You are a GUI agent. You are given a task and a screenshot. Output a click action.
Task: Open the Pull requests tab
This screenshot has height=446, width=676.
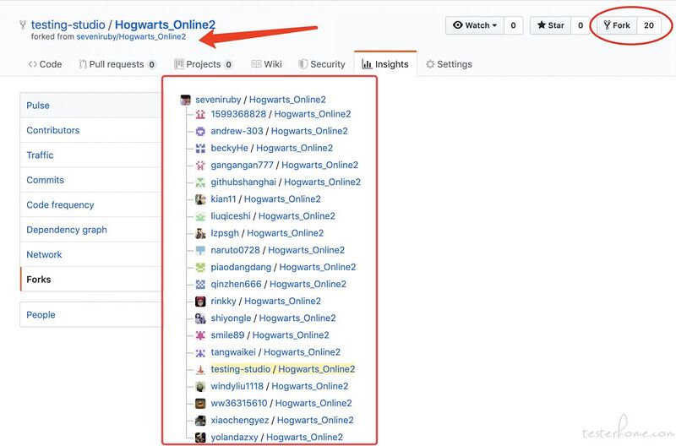117,64
